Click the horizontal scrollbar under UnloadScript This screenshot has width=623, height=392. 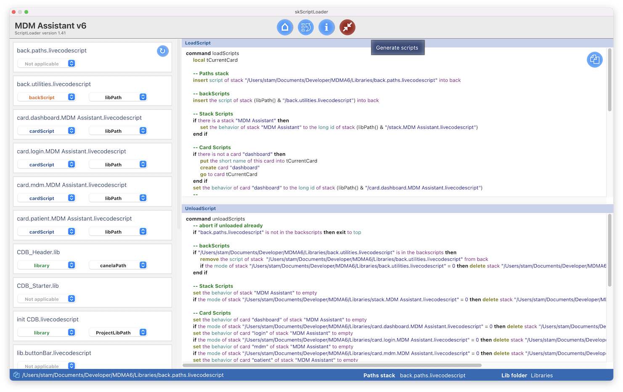[x=332, y=365]
